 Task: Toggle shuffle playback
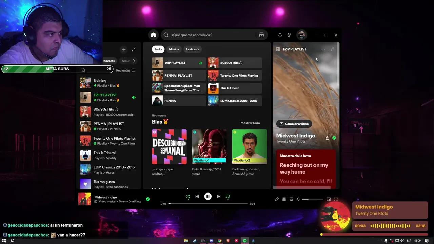pyautogui.click(x=188, y=196)
